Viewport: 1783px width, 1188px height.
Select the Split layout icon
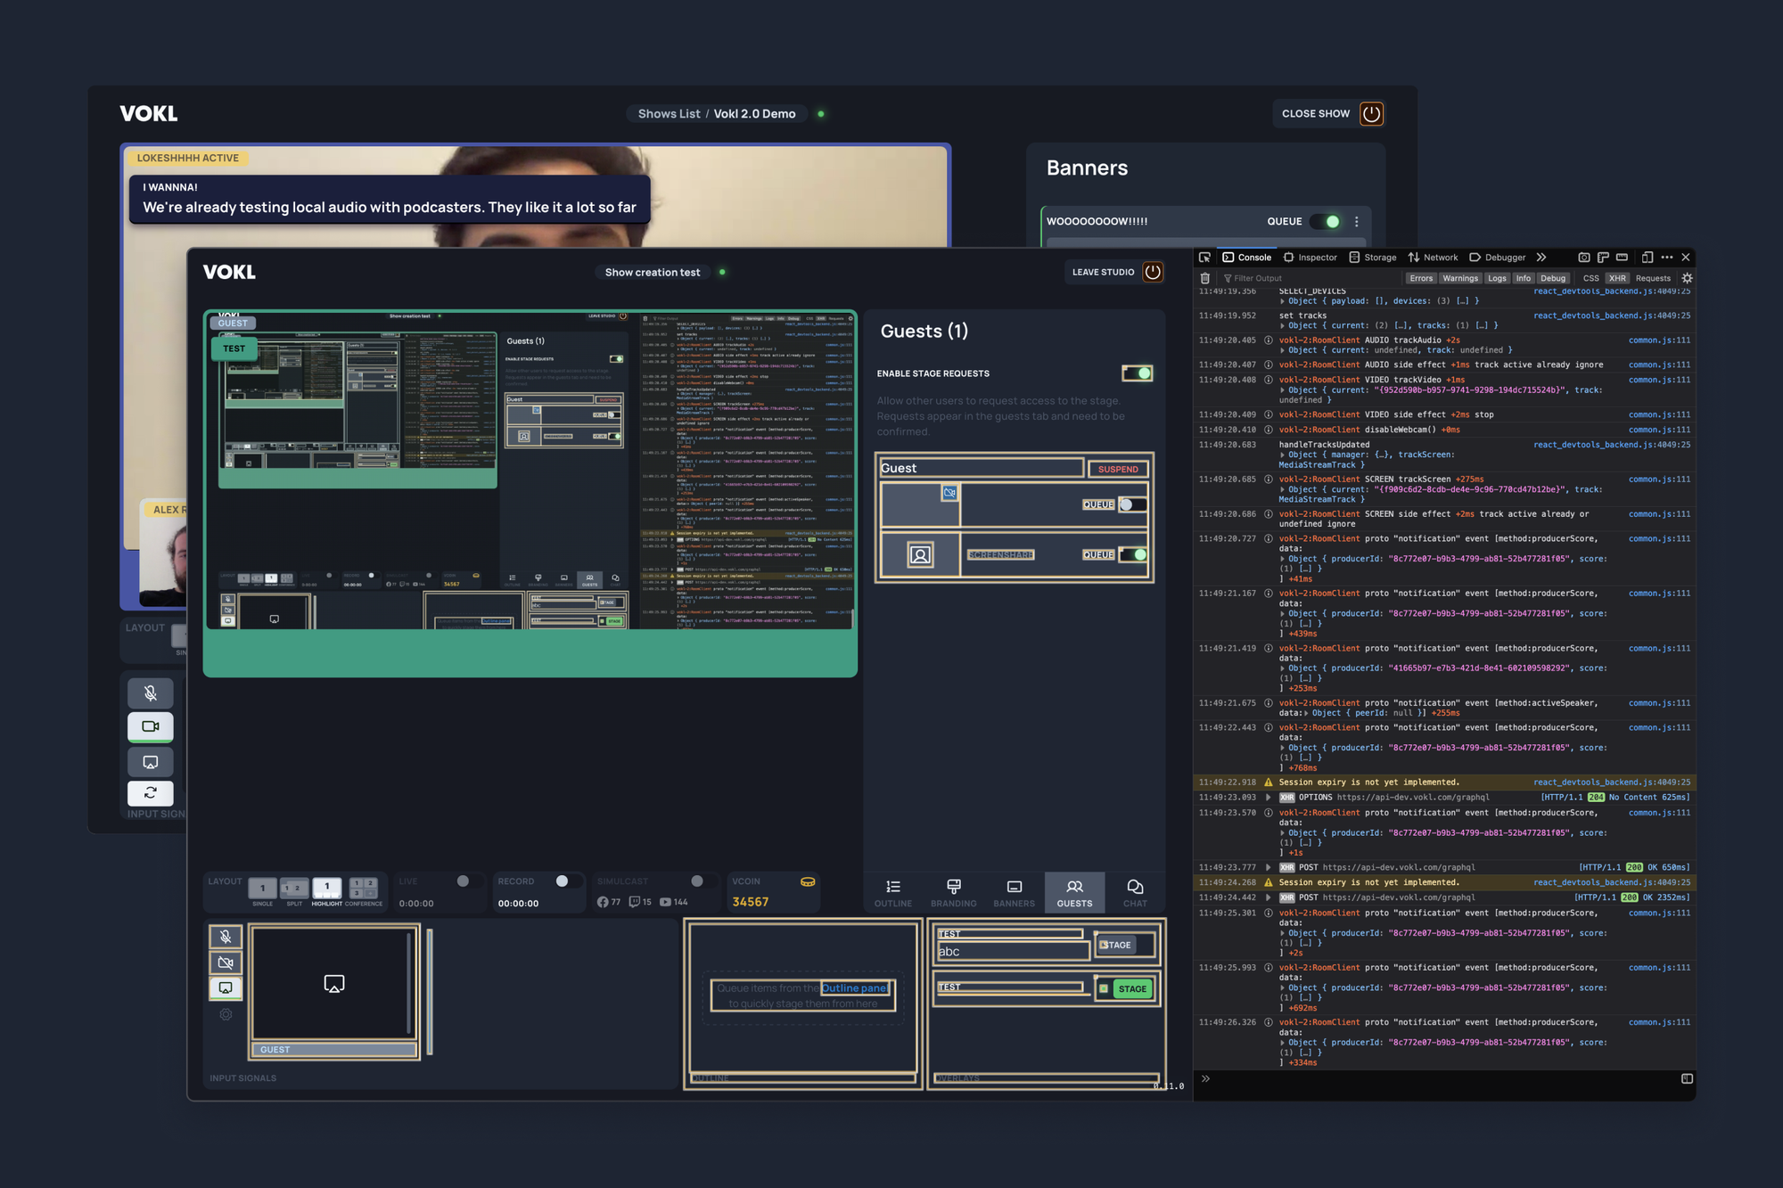[x=294, y=888]
